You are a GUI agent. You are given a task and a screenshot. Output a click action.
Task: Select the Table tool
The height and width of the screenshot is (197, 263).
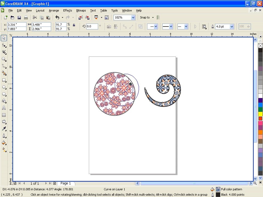coord(4,115)
